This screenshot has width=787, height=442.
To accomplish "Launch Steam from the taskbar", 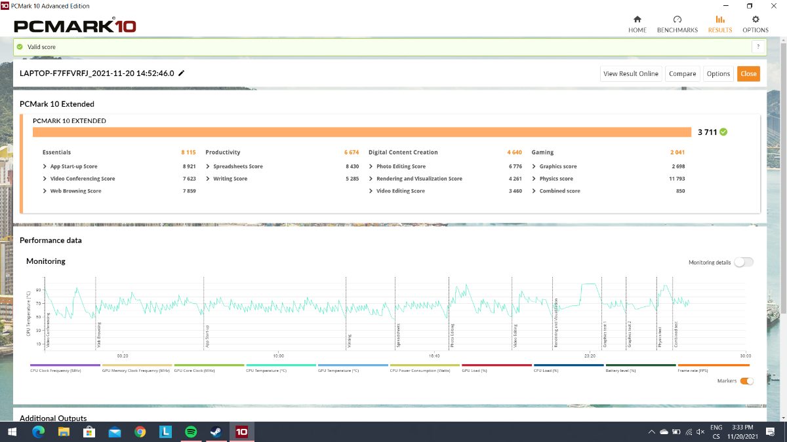I will coord(216,432).
